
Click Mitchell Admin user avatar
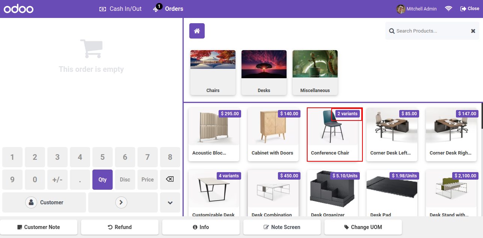[x=401, y=9]
